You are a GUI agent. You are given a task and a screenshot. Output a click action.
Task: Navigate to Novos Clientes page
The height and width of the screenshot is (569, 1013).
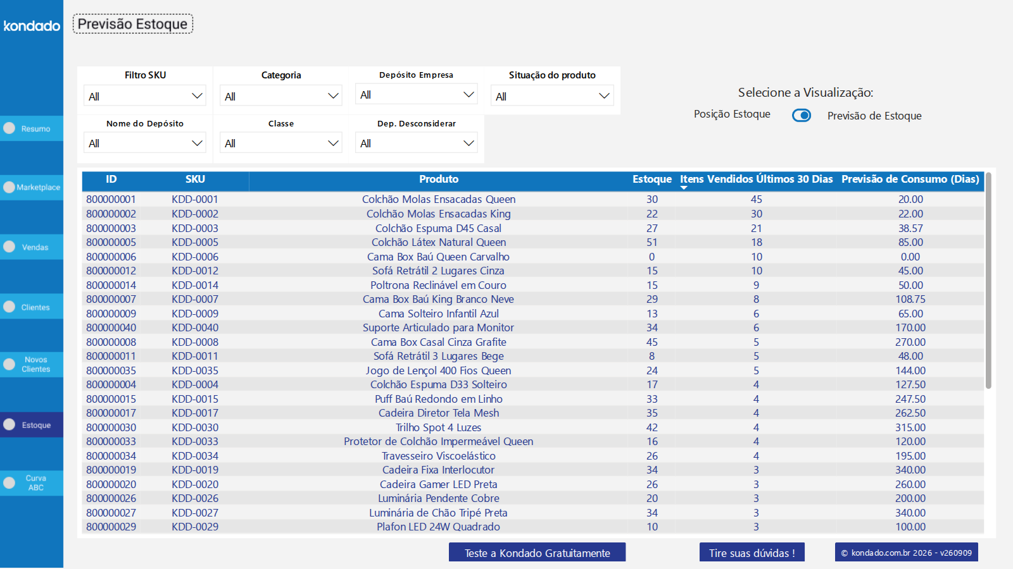(x=32, y=364)
